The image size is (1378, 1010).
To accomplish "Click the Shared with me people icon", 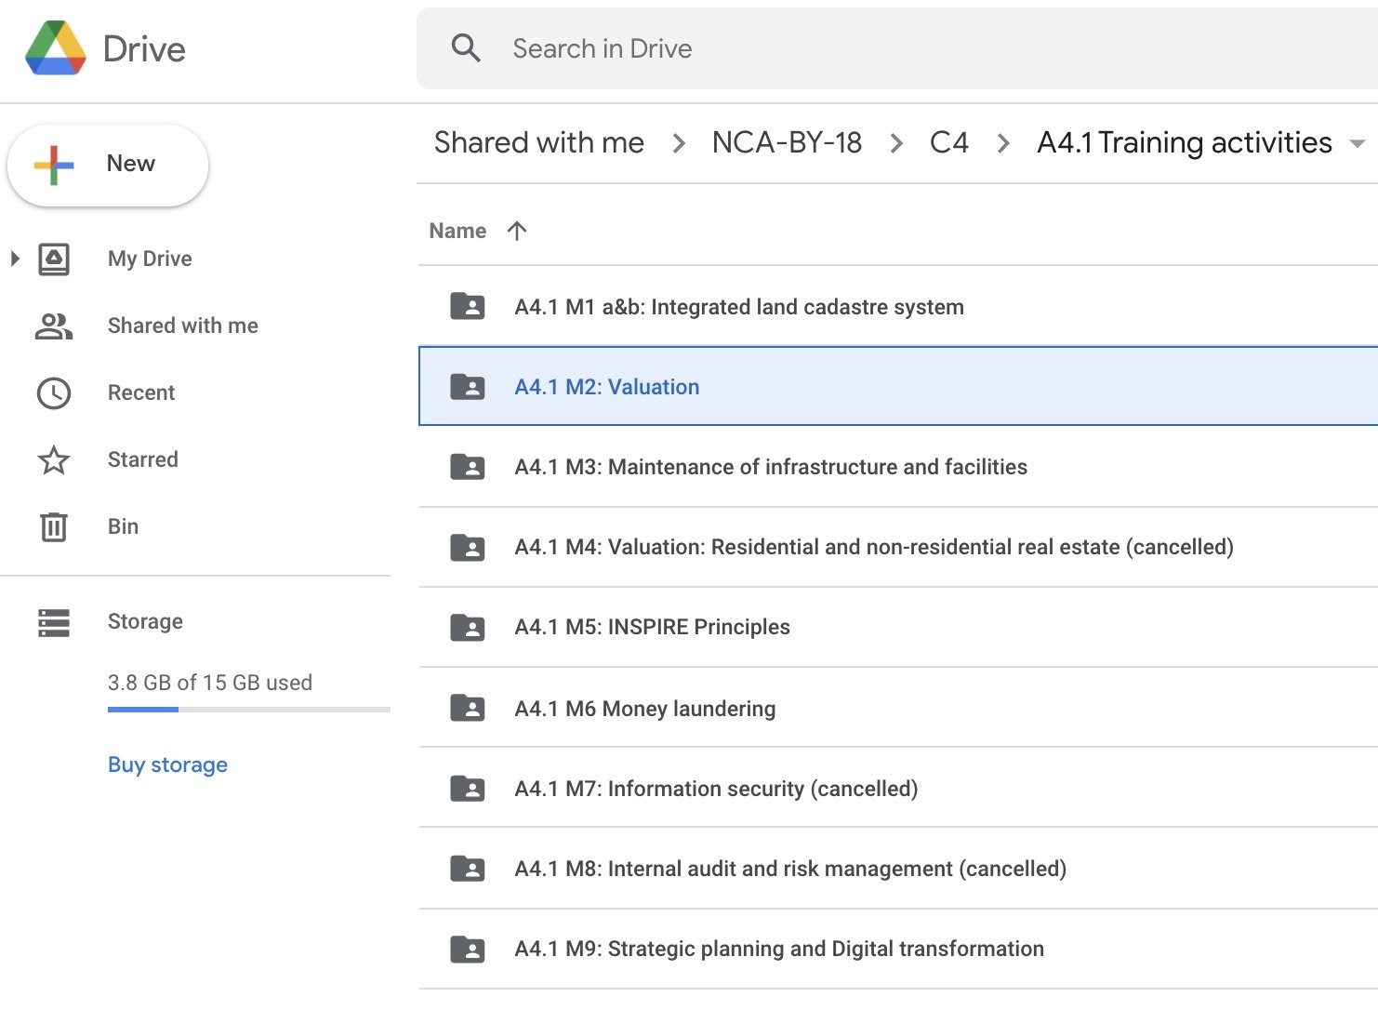I will [54, 326].
